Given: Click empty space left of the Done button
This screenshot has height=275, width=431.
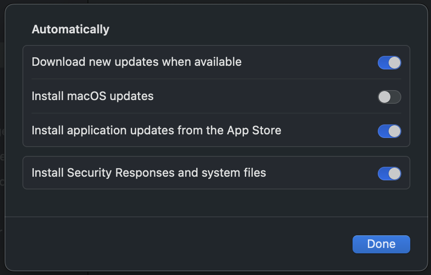Looking at the screenshot, I should [225, 244].
